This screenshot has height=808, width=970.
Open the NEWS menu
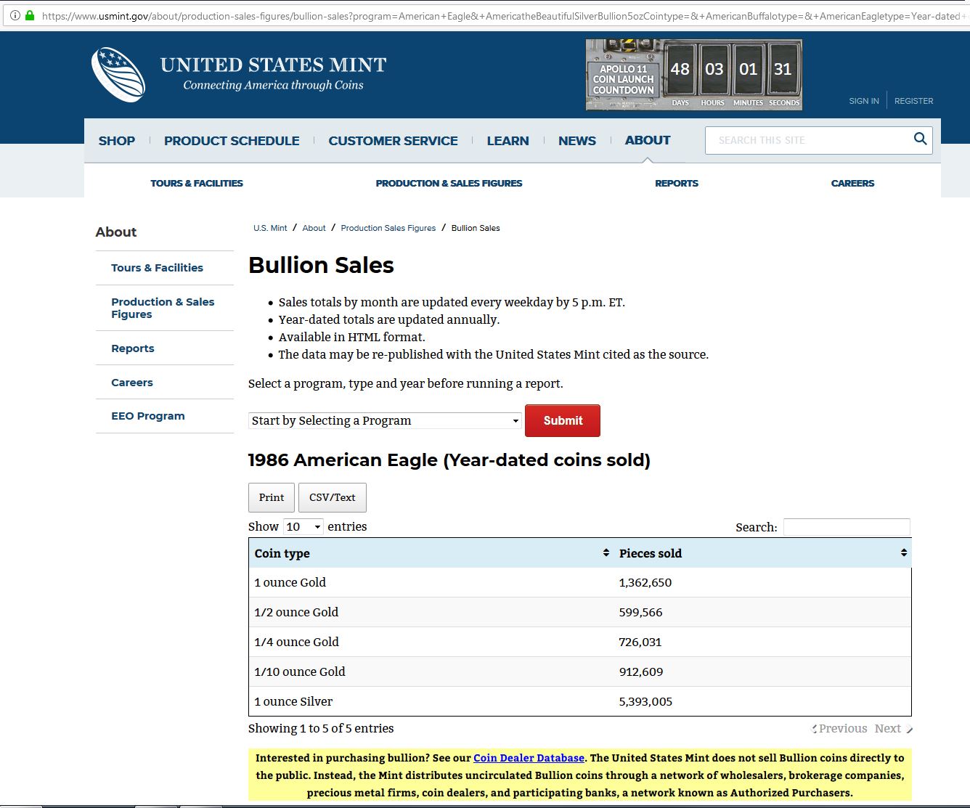(577, 141)
